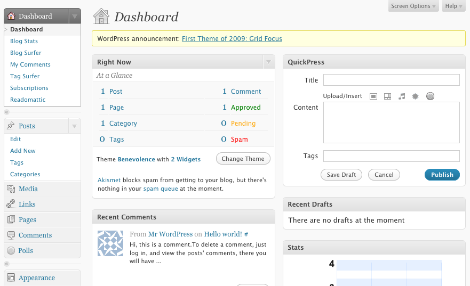
Task: Open Blog Stats in the sidebar
Action: pyautogui.click(x=24, y=41)
